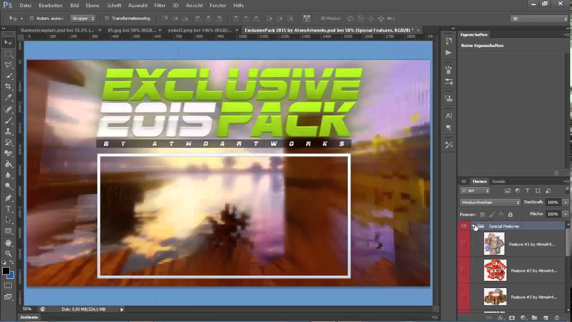Set the background color swatch

coord(11,275)
